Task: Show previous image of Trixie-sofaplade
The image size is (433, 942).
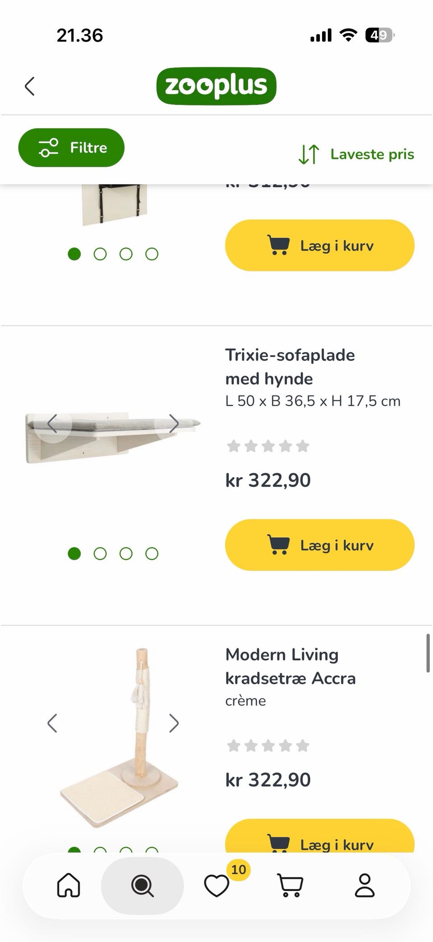Action: click(x=53, y=424)
